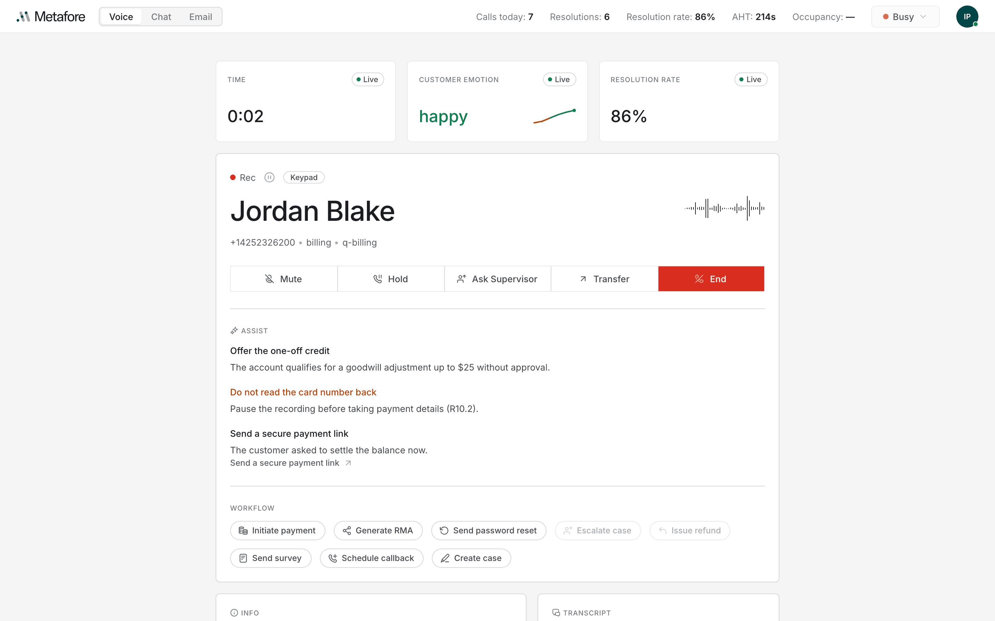The image size is (995, 621).
Task: Click Generate RMA workflow
Action: pos(378,531)
